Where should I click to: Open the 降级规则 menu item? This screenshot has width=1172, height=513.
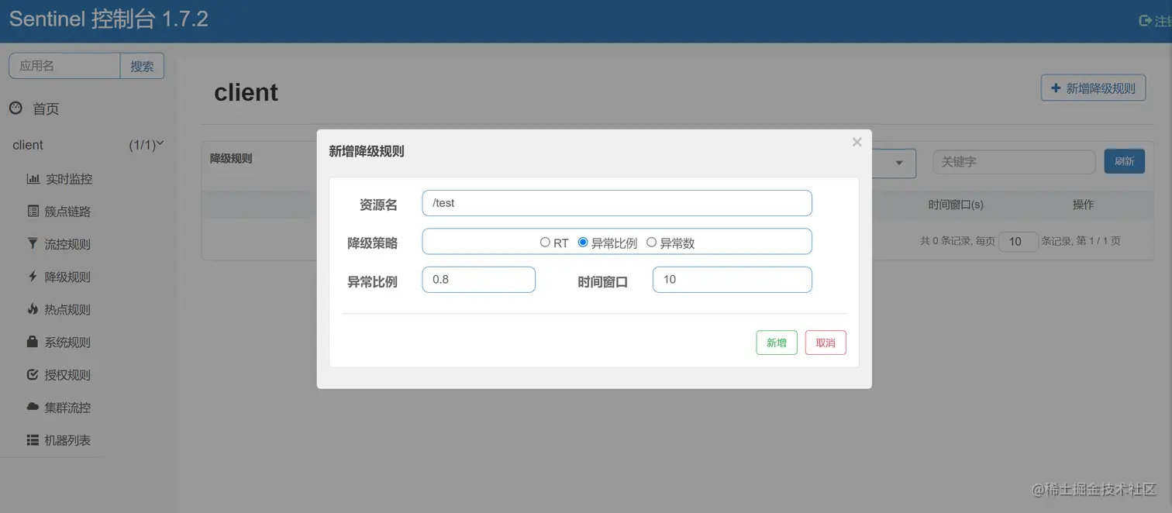coord(68,277)
